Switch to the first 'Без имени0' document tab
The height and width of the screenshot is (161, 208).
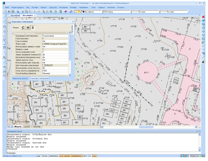point(15,15)
